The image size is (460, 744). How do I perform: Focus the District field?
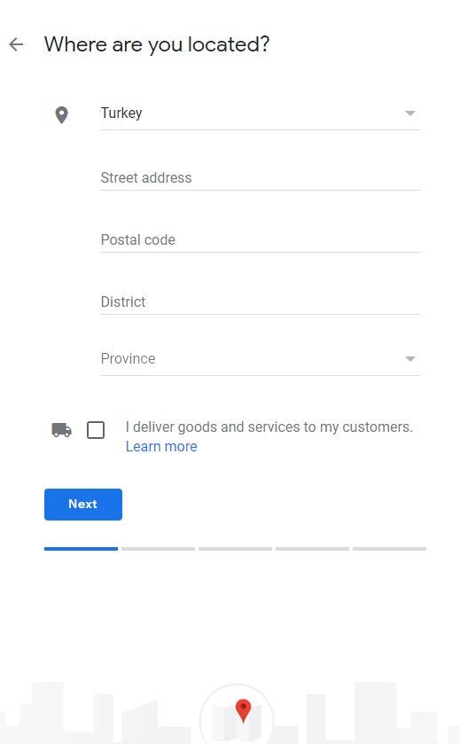[x=261, y=302]
